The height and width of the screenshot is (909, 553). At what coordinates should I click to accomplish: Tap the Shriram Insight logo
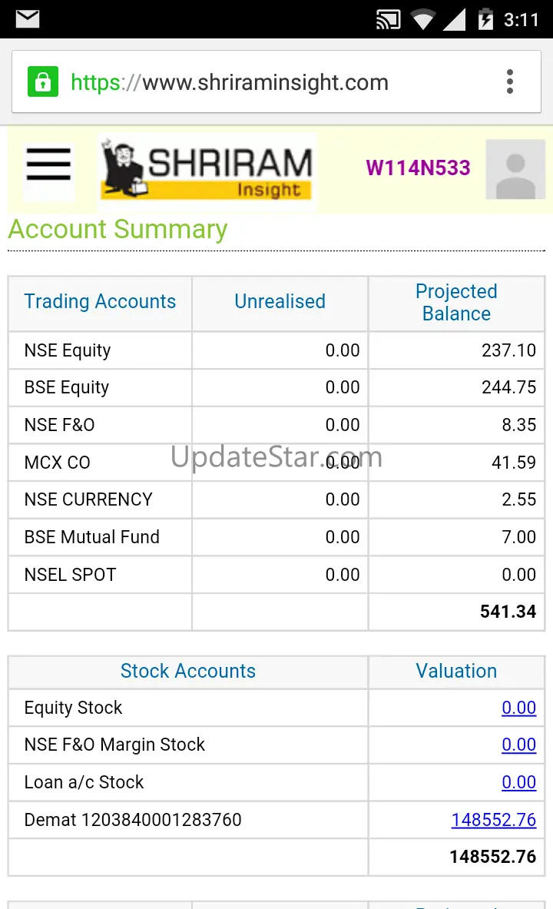(x=207, y=171)
